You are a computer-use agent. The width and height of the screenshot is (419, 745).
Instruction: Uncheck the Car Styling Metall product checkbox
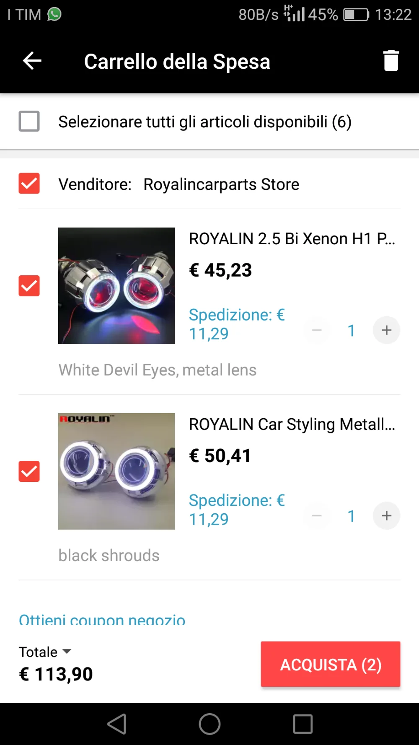[x=29, y=471]
